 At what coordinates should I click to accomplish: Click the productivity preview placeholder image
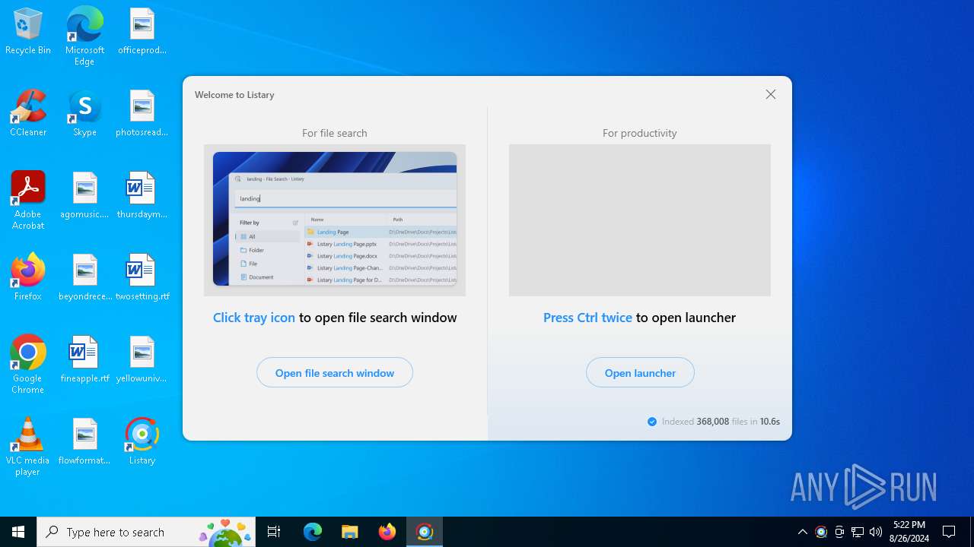point(640,220)
